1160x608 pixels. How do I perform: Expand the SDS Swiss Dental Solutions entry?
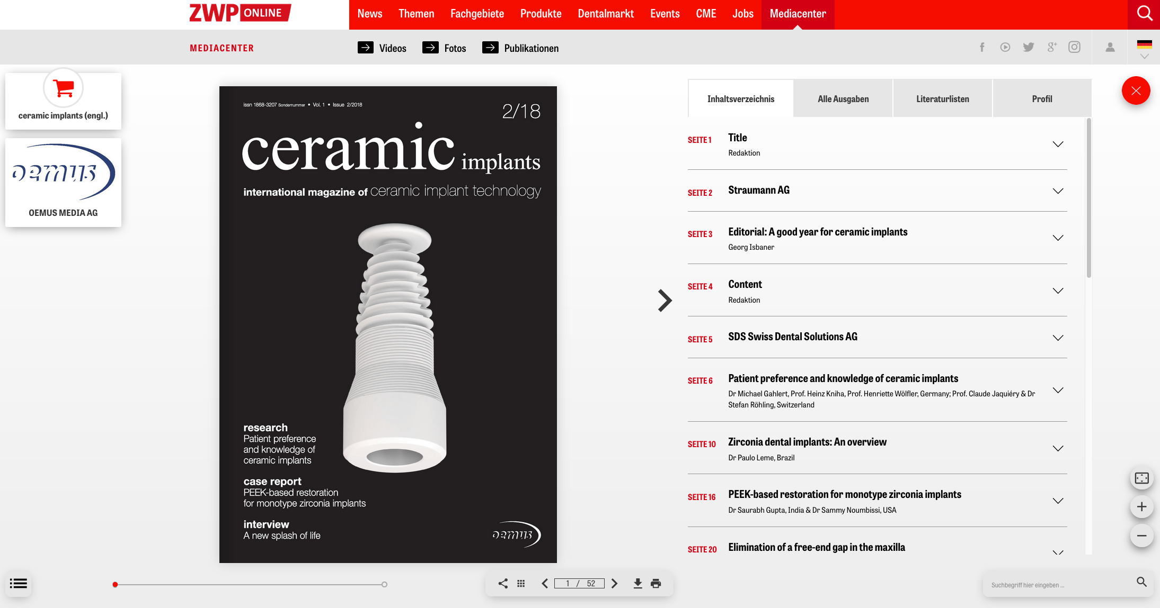1058,338
